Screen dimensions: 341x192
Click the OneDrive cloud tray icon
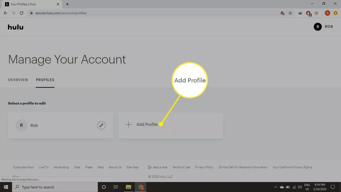click(x=282, y=187)
